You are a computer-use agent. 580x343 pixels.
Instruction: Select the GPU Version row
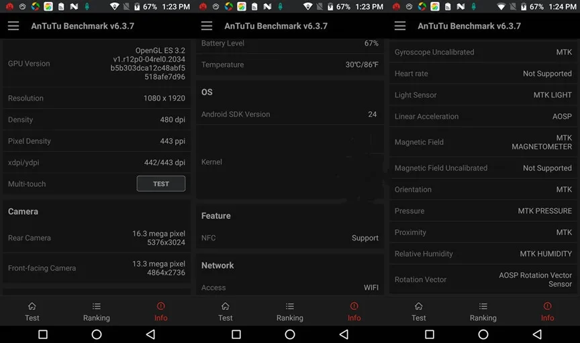pyautogui.click(x=97, y=64)
